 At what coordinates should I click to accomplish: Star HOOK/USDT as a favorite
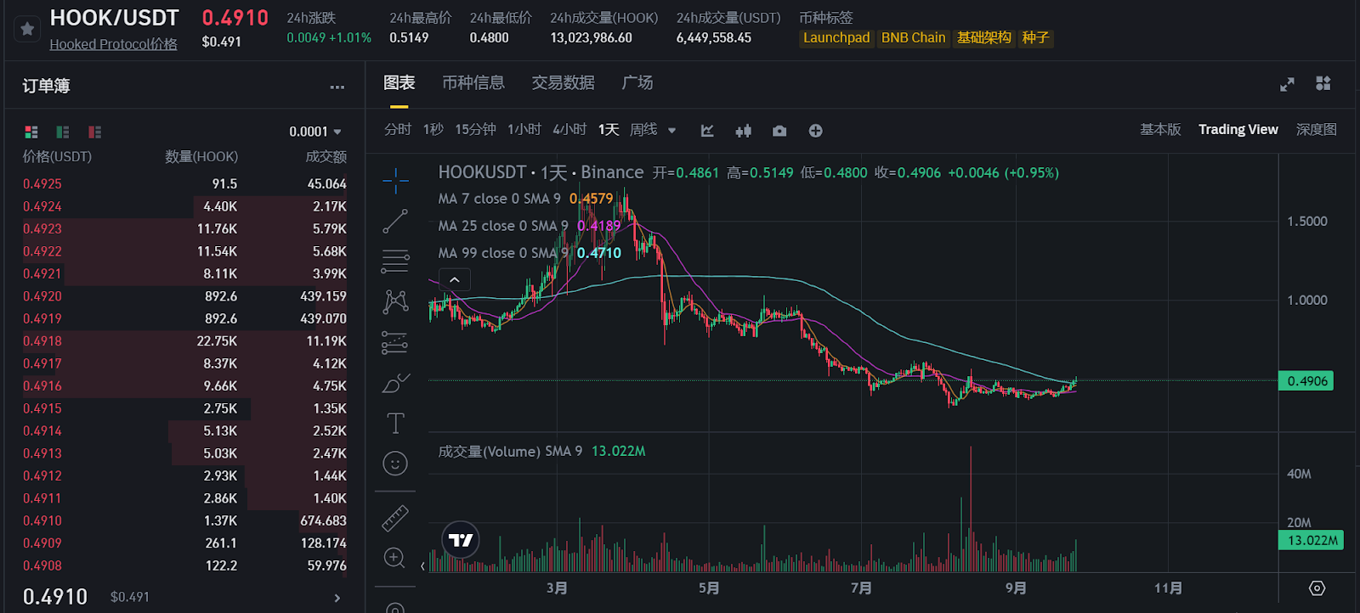[x=27, y=29]
